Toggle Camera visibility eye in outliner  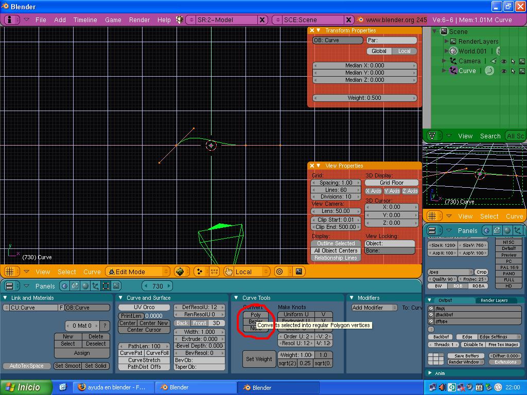[x=503, y=62]
